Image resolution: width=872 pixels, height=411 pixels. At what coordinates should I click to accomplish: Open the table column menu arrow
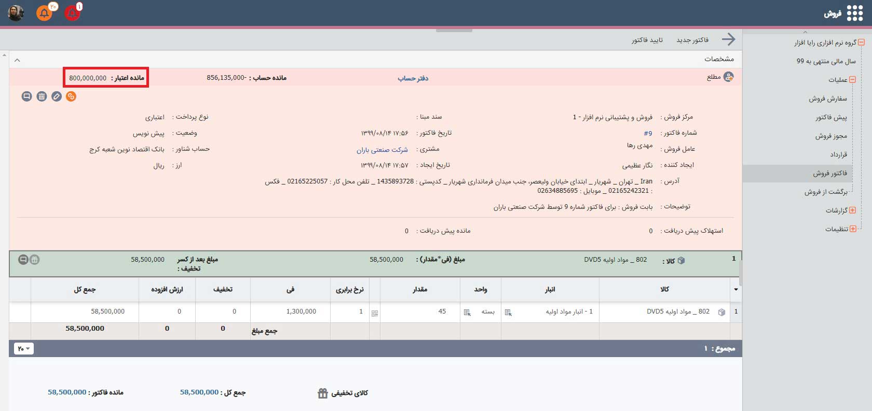click(x=735, y=290)
